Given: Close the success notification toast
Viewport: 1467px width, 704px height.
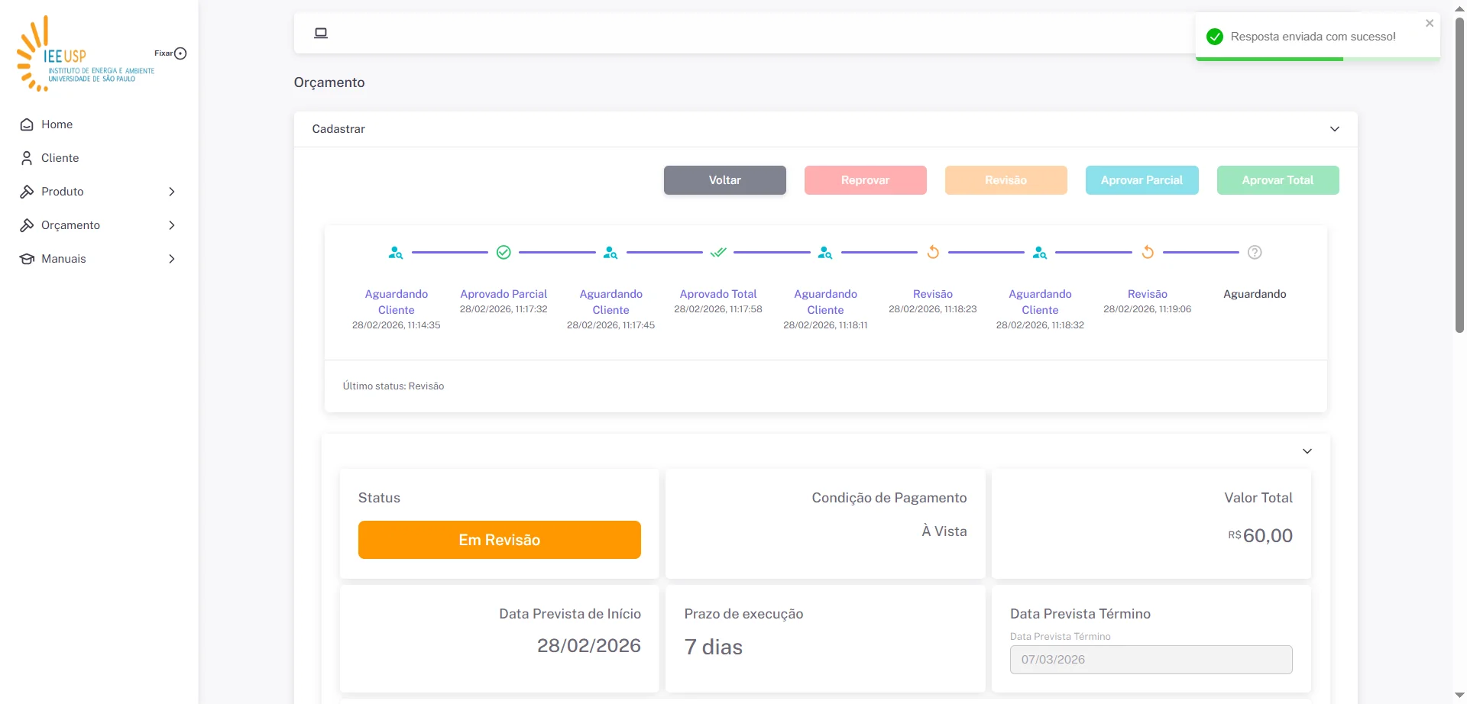Looking at the screenshot, I should [1430, 24].
